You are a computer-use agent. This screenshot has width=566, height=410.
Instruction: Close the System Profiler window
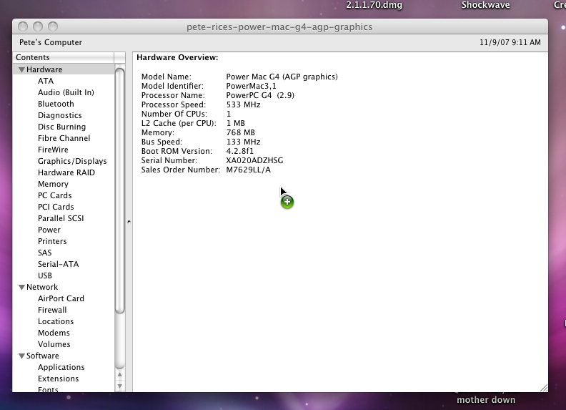coord(23,26)
